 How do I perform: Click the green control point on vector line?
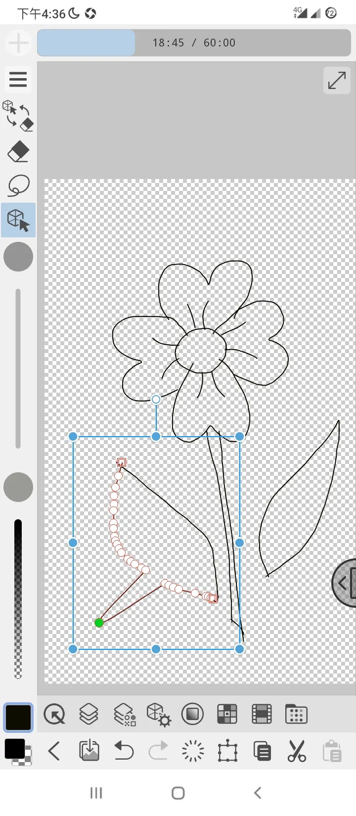click(x=99, y=623)
